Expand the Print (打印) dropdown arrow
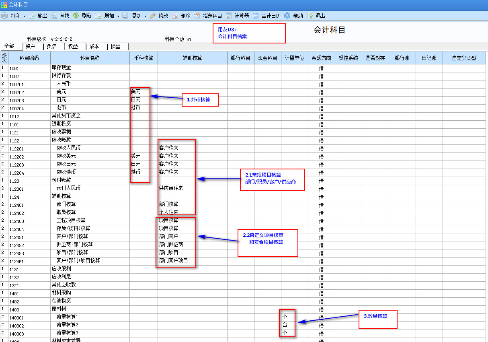The height and width of the screenshot is (342, 488). pos(25,16)
